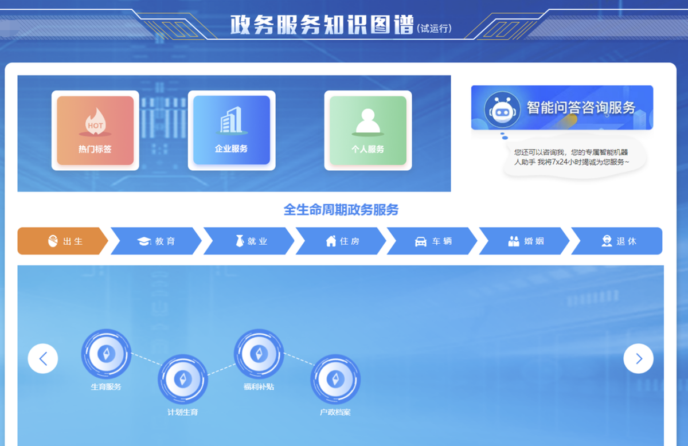
Task: Select the 婚姻 lifecycle tab
Action: click(x=525, y=241)
